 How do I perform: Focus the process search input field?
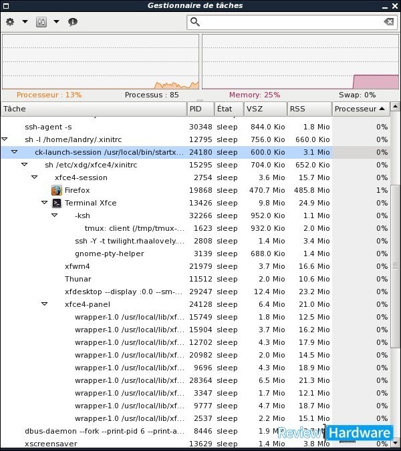[x=292, y=22]
